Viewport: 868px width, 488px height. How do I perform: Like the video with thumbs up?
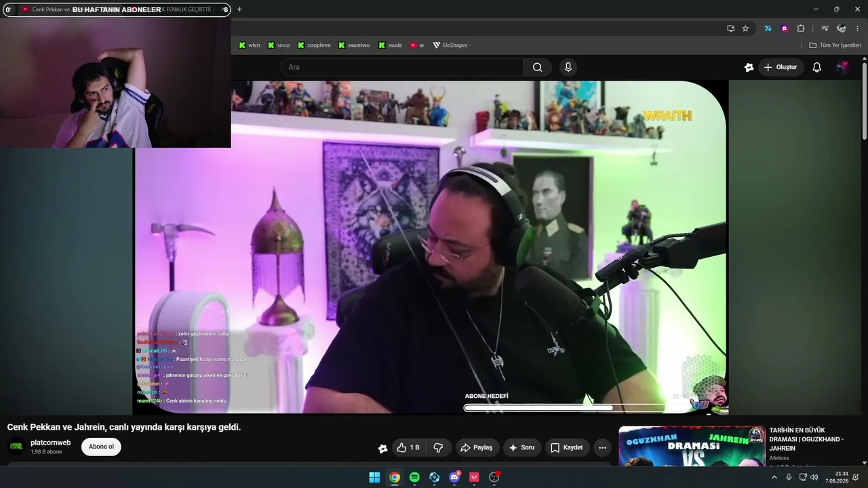(x=408, y=447)
